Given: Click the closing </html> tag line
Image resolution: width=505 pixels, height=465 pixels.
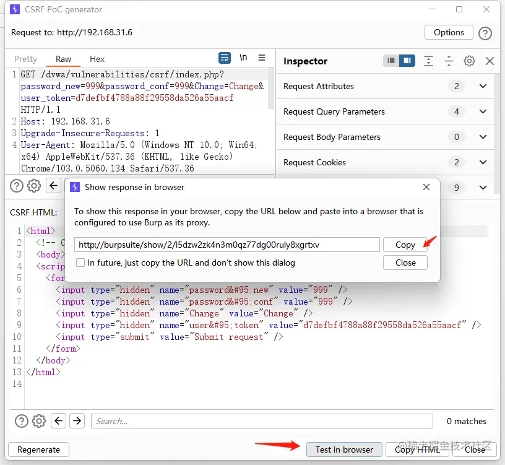Looking at the screenshot, I should (43, 372).
